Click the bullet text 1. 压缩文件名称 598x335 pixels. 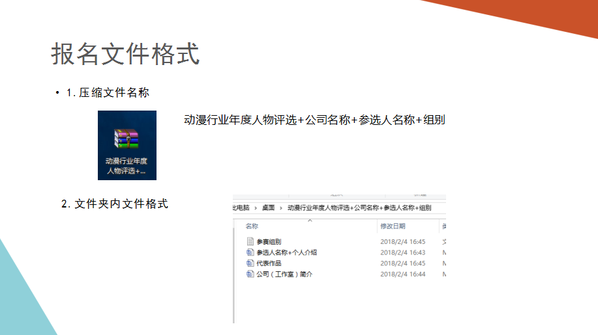coord(108,92)
